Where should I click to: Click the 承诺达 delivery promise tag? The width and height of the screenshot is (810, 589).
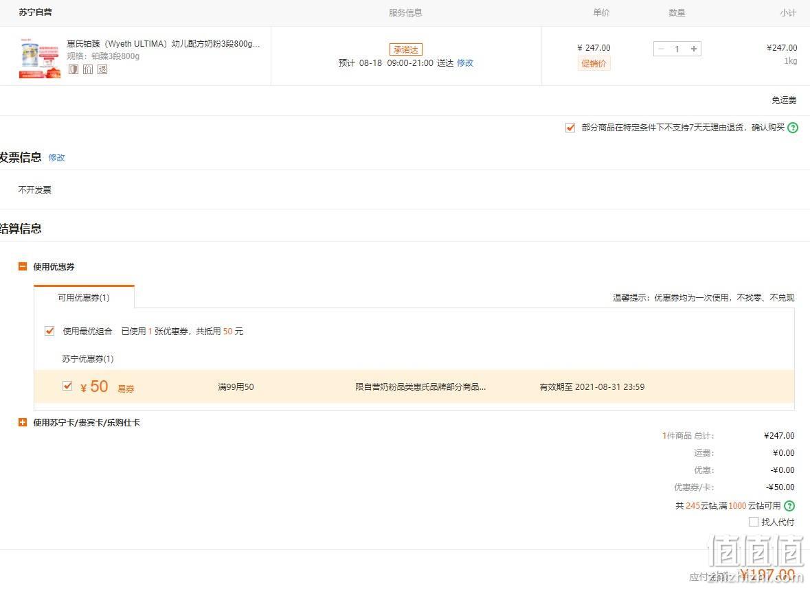coord(405,49)
